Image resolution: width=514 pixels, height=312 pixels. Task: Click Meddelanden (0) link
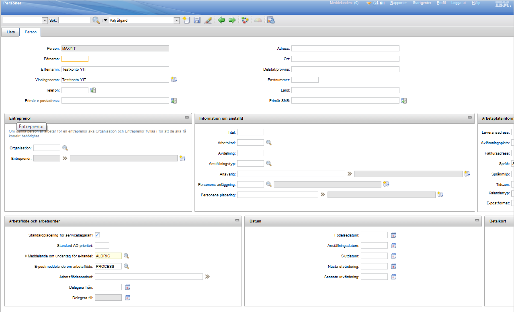[344, 3]
